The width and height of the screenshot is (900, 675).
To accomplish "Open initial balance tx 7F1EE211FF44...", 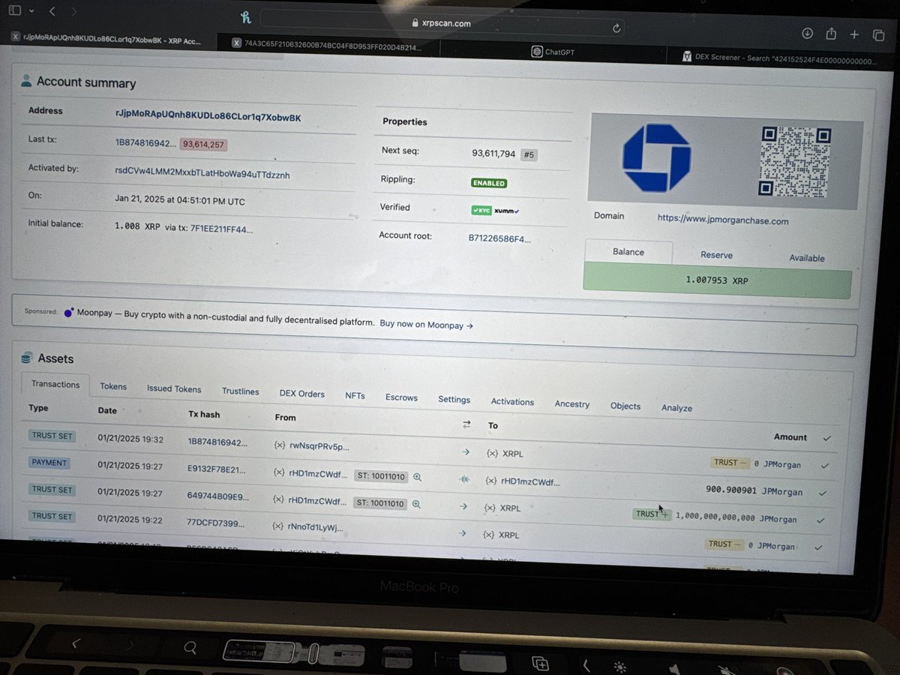I will click(222, 229).
